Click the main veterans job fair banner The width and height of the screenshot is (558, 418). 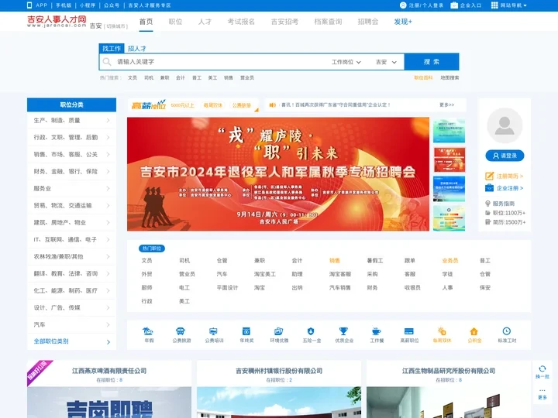coord(278,174)
